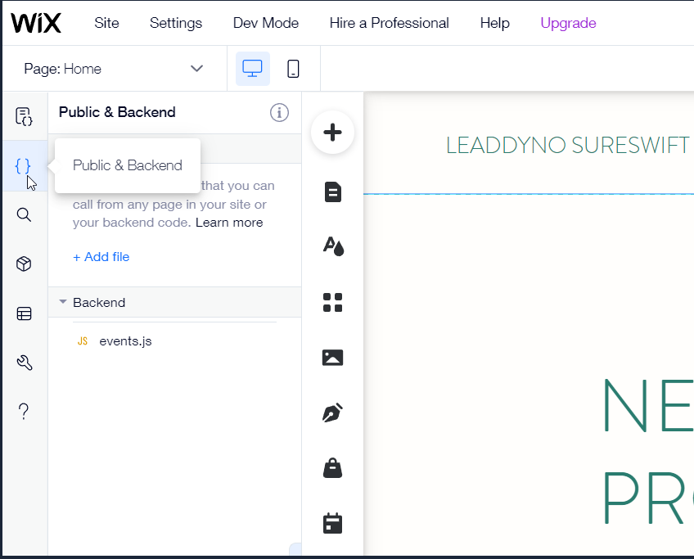Switch to mobile view
The image size is (694, 559).
pyautogui.click(x=293, y=69)
